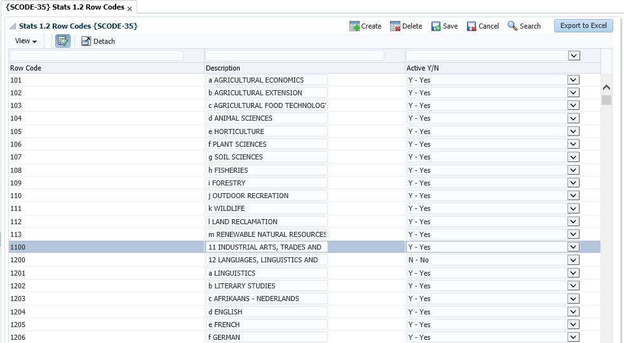Click the Save disk icon

436,26
